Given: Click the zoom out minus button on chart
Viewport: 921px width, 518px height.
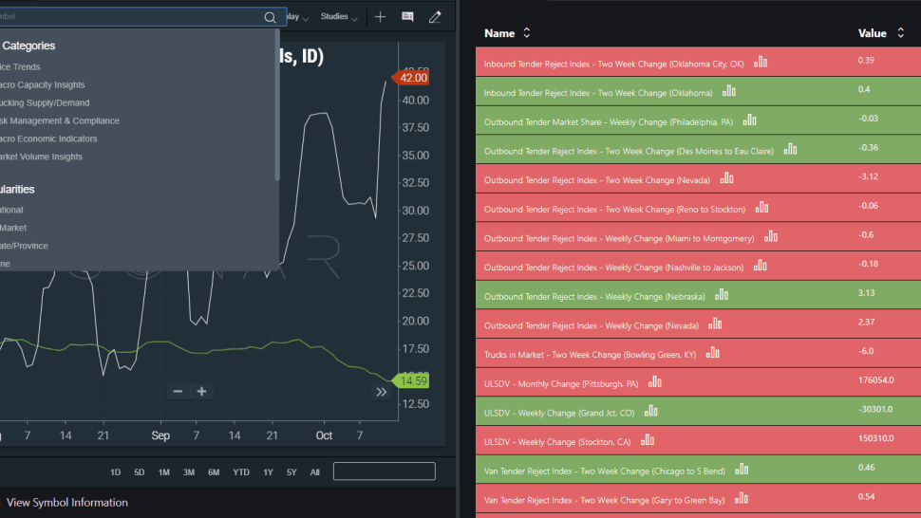Looking at the screenshot, I should (x=178, y=391).
